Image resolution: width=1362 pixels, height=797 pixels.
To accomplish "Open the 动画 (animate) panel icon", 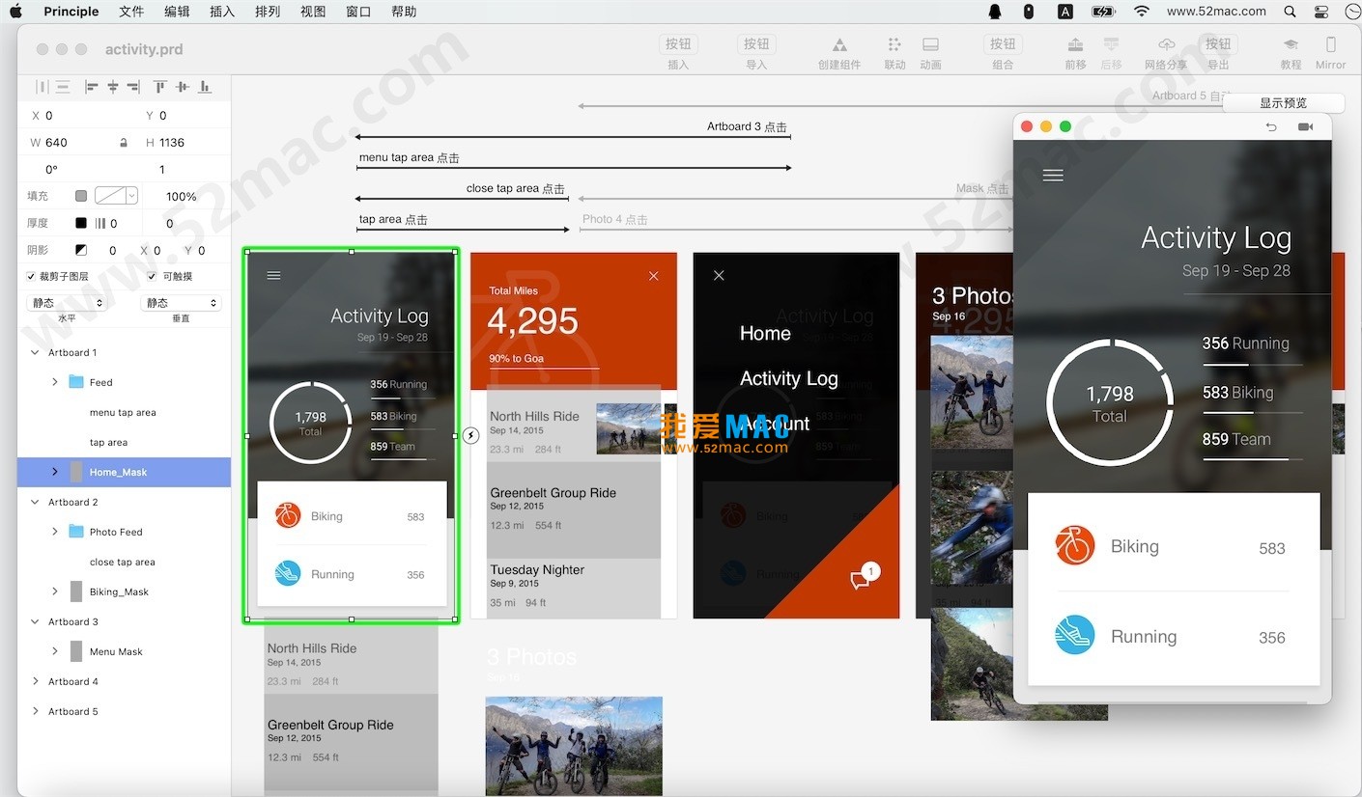I will [x=930, y=45].
